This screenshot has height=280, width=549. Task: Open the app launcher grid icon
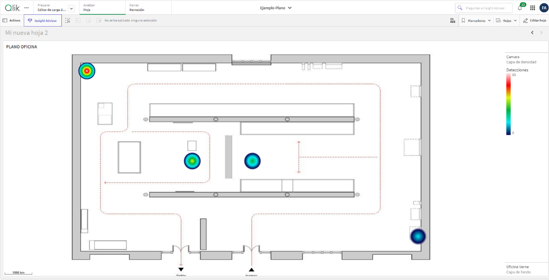(x=533, y=8)
